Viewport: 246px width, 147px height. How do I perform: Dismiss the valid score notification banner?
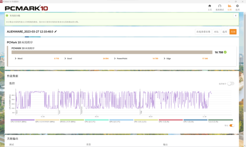235,15
